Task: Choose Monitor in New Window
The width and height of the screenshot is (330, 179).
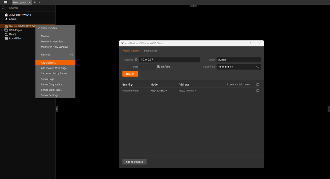Action: (x=56, y=47)
